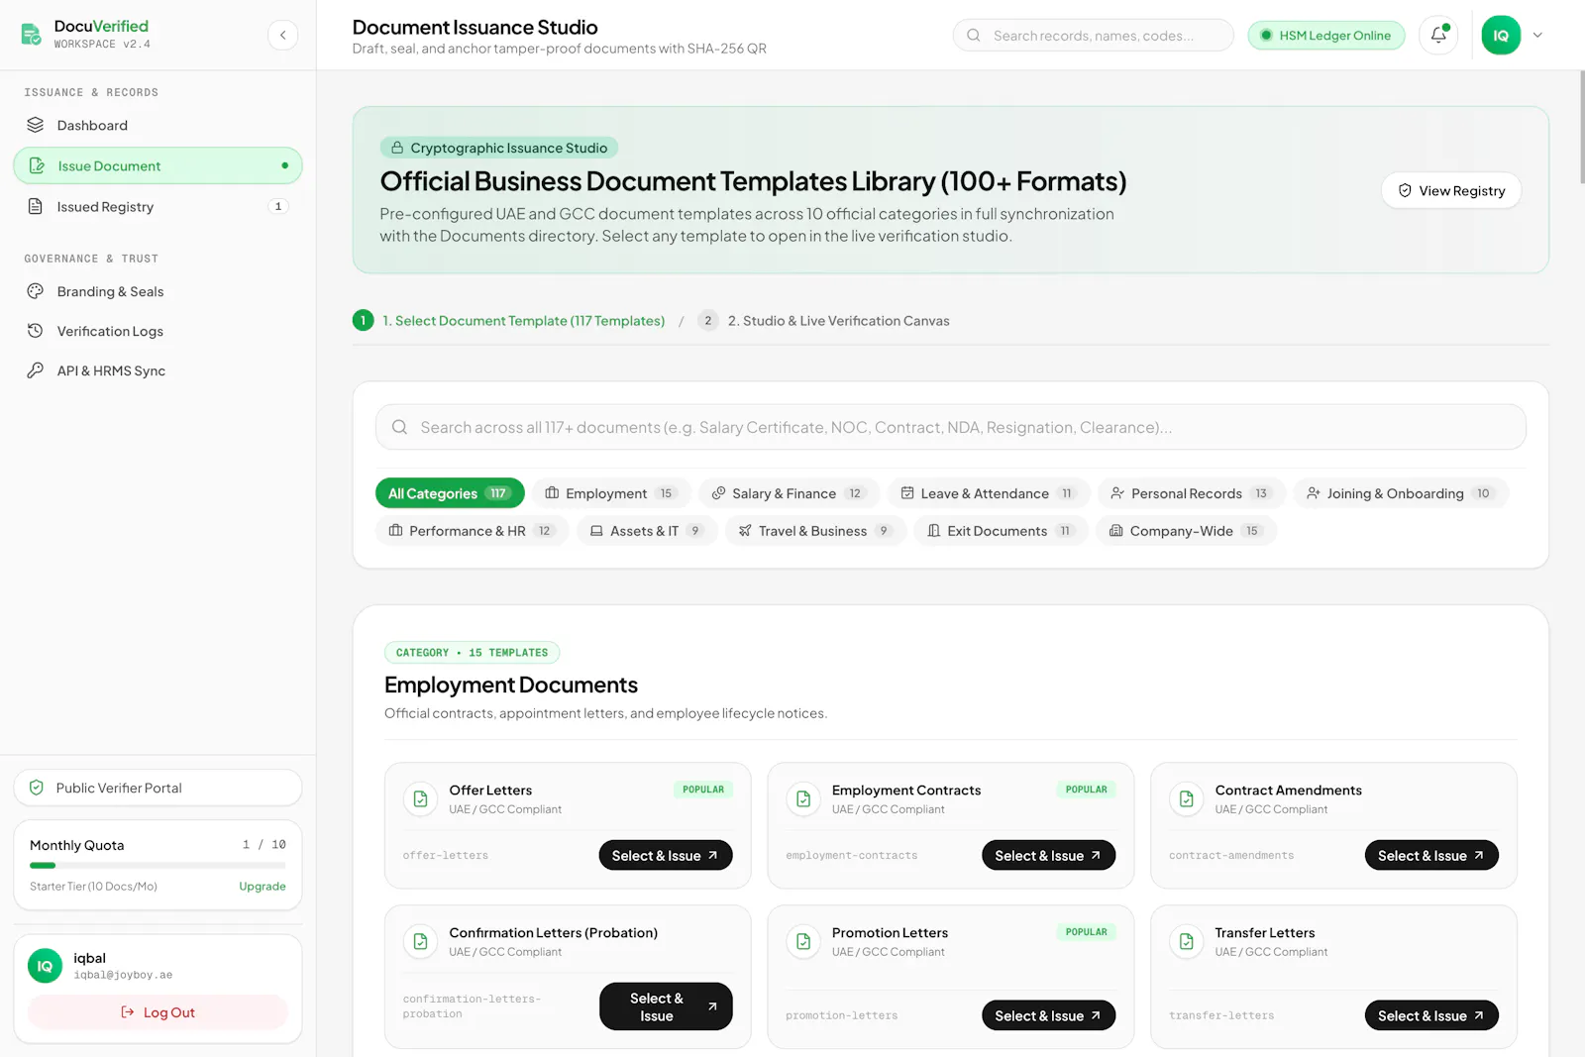
Task: Filter by Personal Records category
Action: [1192, 493]
